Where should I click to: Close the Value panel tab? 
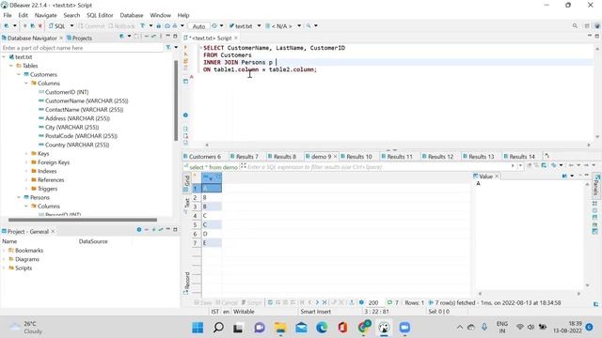tap(497, 177)
